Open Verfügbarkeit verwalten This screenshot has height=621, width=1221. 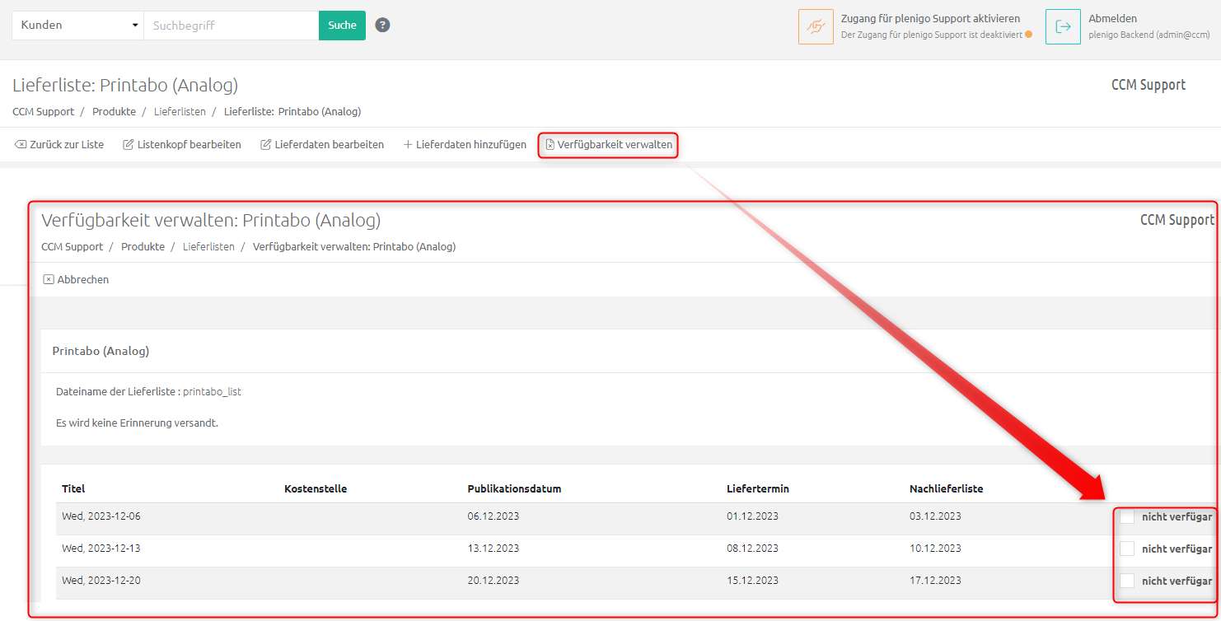pyautogui.click(x=608, y=145)
